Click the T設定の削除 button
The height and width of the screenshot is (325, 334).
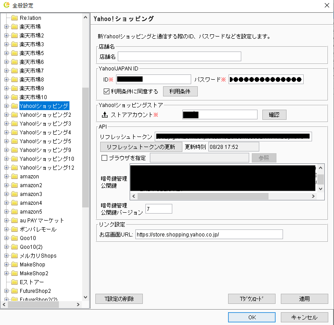[119, 299]
